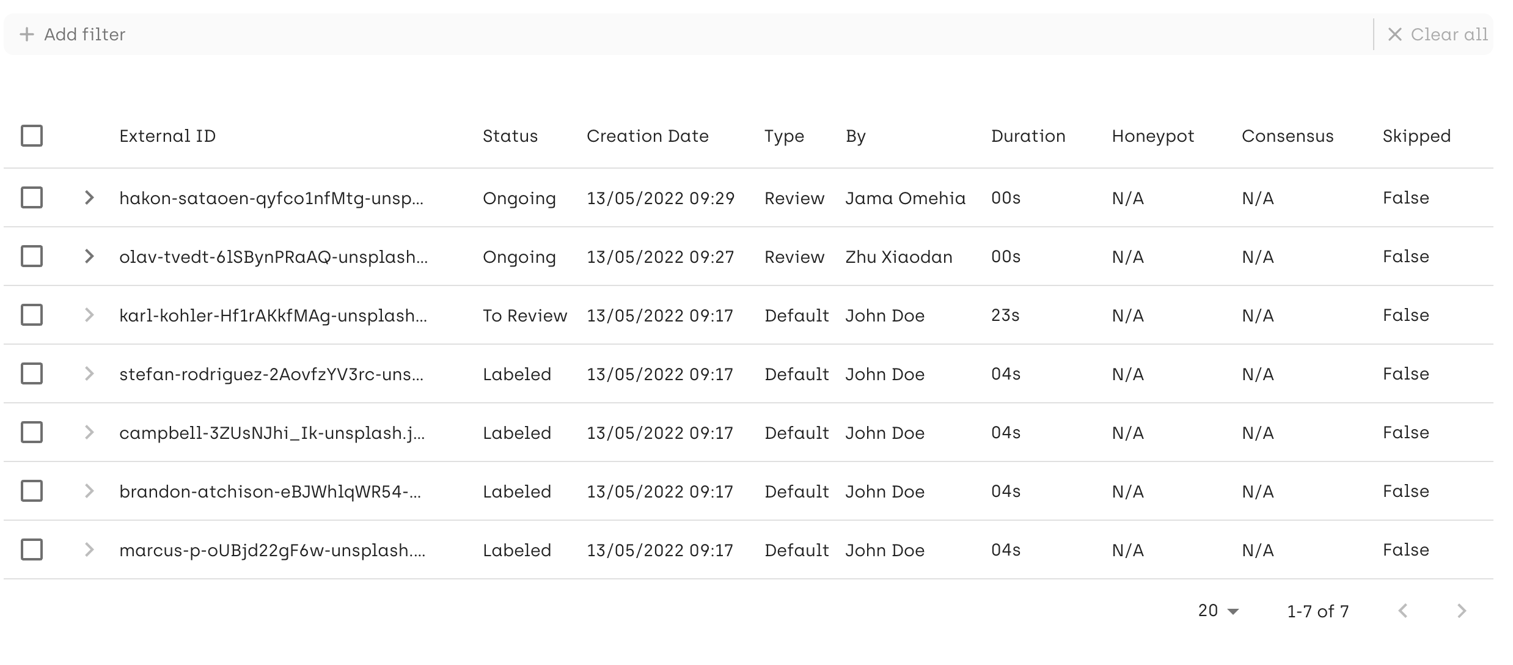This screenshot has width=1513, height=665.
Task: Tick the hakon-sataoen row checkbox
Action: click(x=32, y=197)
